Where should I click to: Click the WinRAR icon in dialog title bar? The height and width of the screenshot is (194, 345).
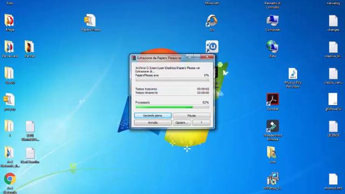click(x=134, y=58)
